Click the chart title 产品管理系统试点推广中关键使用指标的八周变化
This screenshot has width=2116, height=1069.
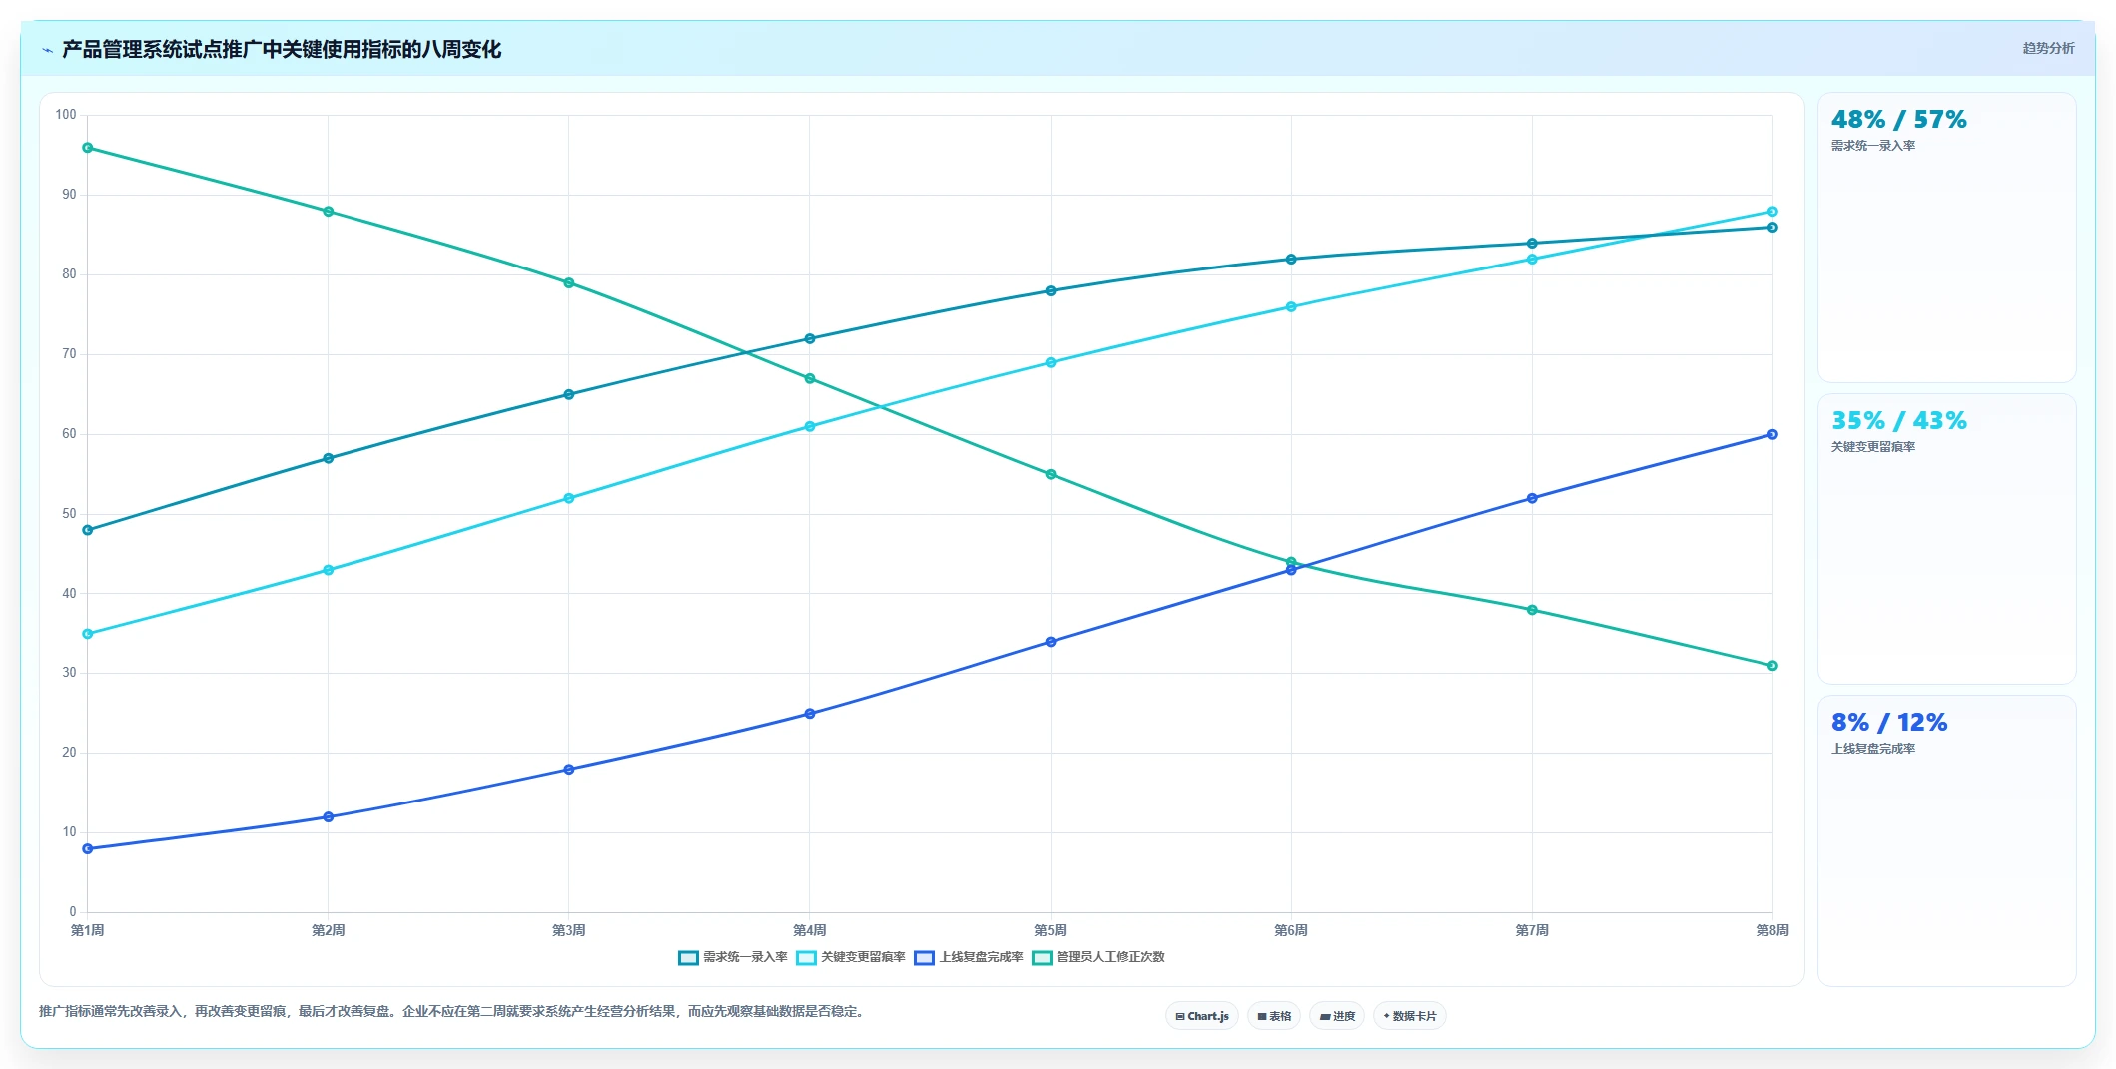click(282, 49)
